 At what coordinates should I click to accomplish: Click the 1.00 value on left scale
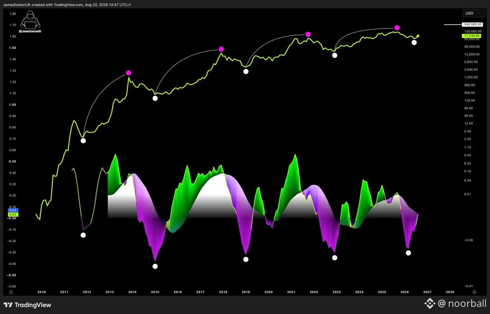[13, 105]
